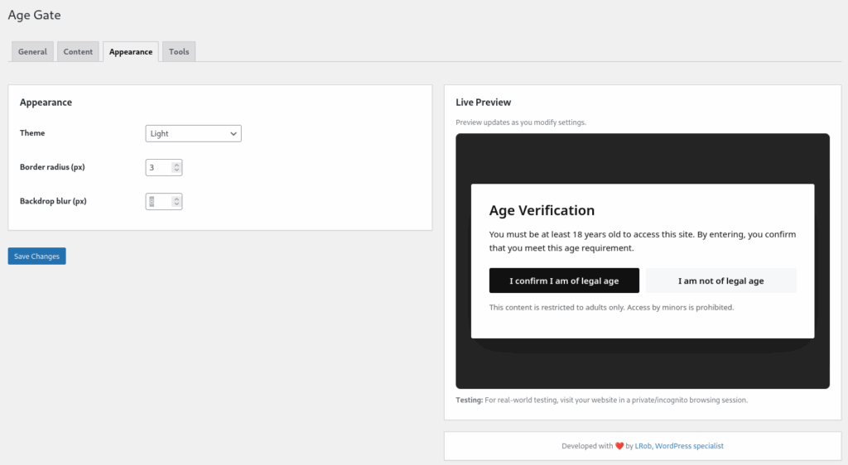Expand the Theme dropdown
The image size is (848, 465).
[193, 133]
